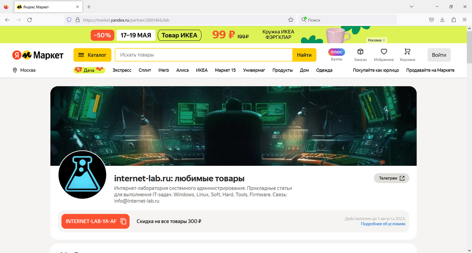Viewport: 472px width, 253px height.
Task: Open a new browser tab
Action: 89,7
